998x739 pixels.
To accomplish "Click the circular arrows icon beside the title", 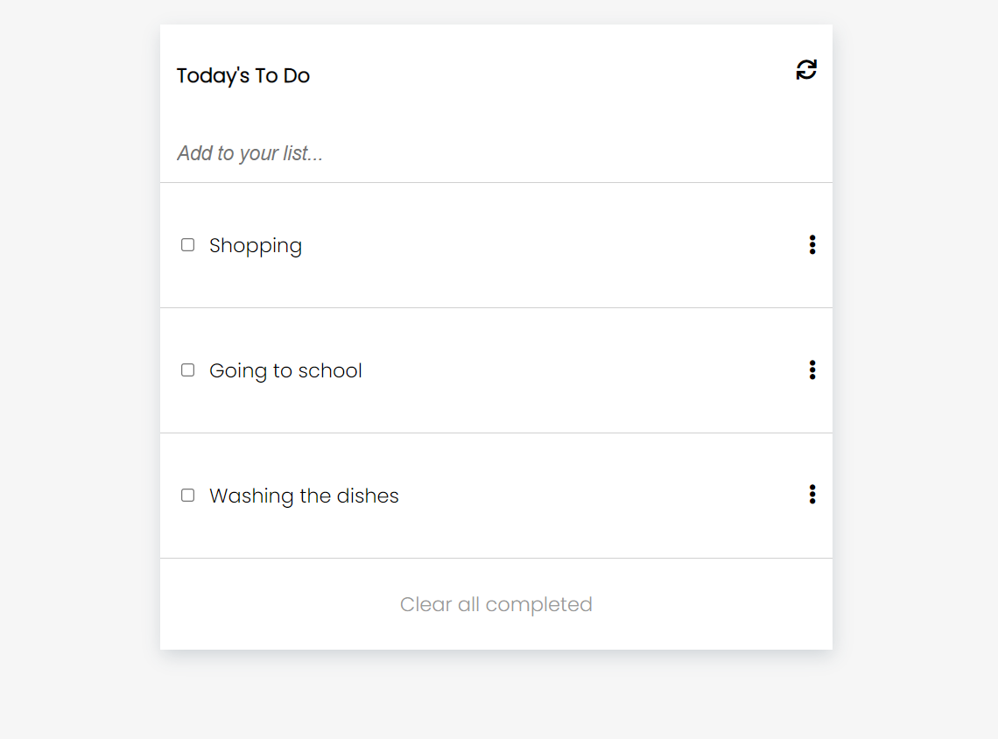I will [806, 70].
